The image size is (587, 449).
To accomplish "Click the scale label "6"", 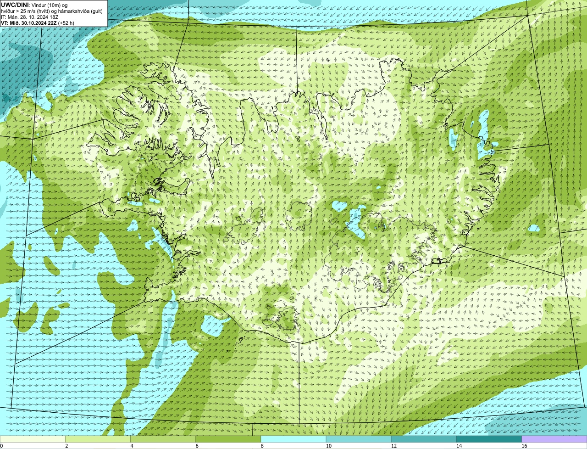I will [x=197, y=446].
